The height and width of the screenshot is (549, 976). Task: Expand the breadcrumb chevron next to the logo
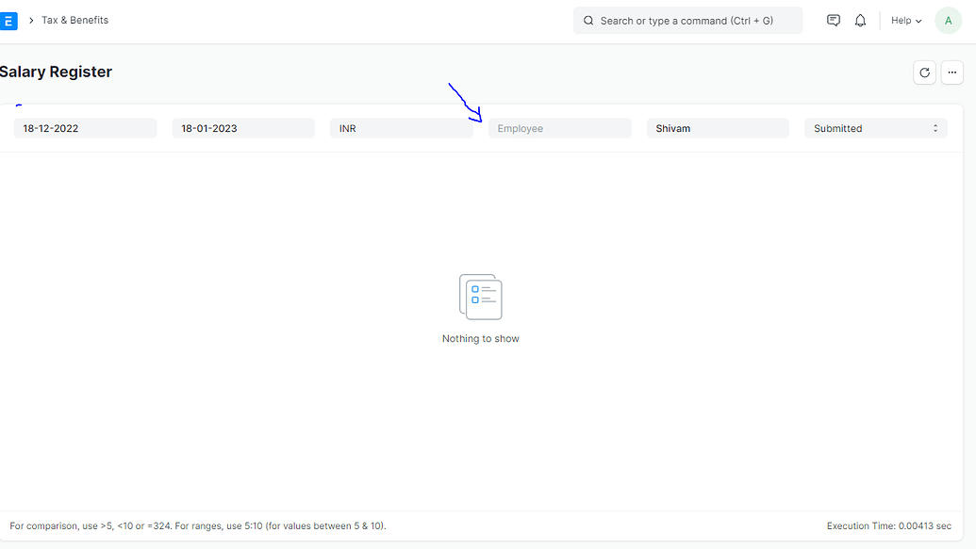pos(30,20)
